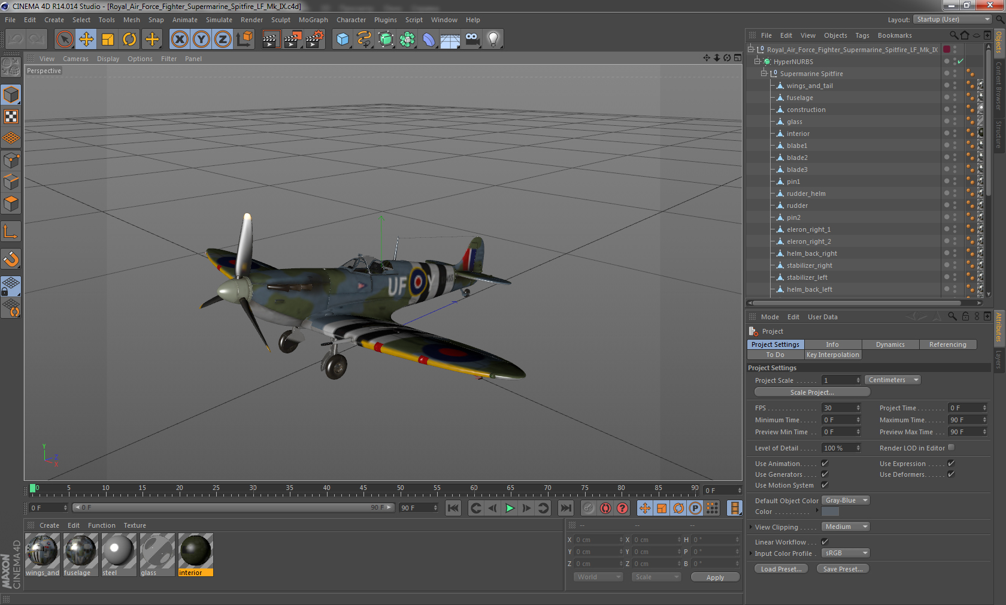1006x605 pixels.
Task: Click the Save Preset... button
Action: 843,569
